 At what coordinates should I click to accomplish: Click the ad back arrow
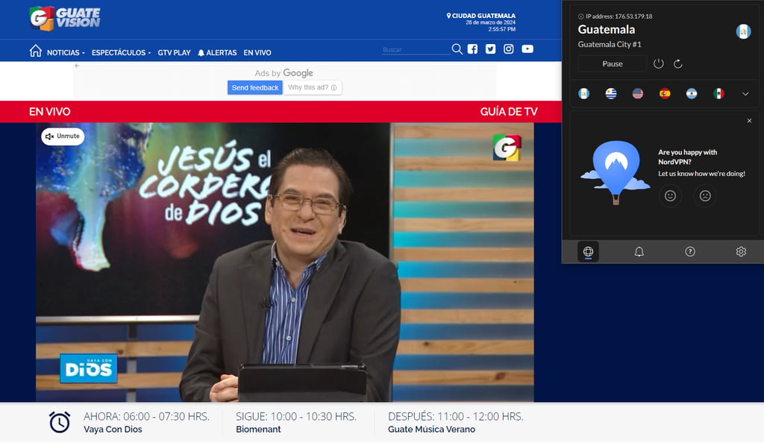(77, 66)
